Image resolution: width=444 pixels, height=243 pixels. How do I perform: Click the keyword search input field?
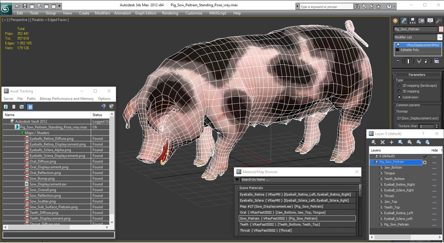coord(326,7)
